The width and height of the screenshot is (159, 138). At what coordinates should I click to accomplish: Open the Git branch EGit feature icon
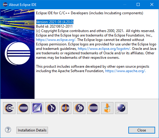pyautogui.click(x=51, y=108)
